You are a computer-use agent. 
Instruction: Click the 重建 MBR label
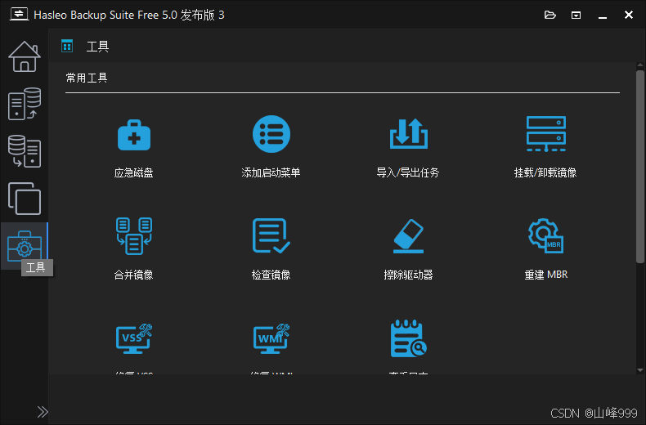click(546, 275)
